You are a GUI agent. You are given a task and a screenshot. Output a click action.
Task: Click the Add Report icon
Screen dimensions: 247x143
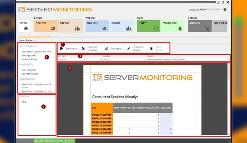click(x=106, y=48)
